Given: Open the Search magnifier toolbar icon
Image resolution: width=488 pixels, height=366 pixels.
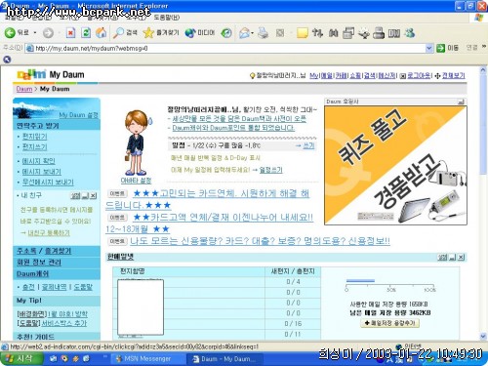Looking at the screenshot, I should pyautogui.click(x=118, y=32).
